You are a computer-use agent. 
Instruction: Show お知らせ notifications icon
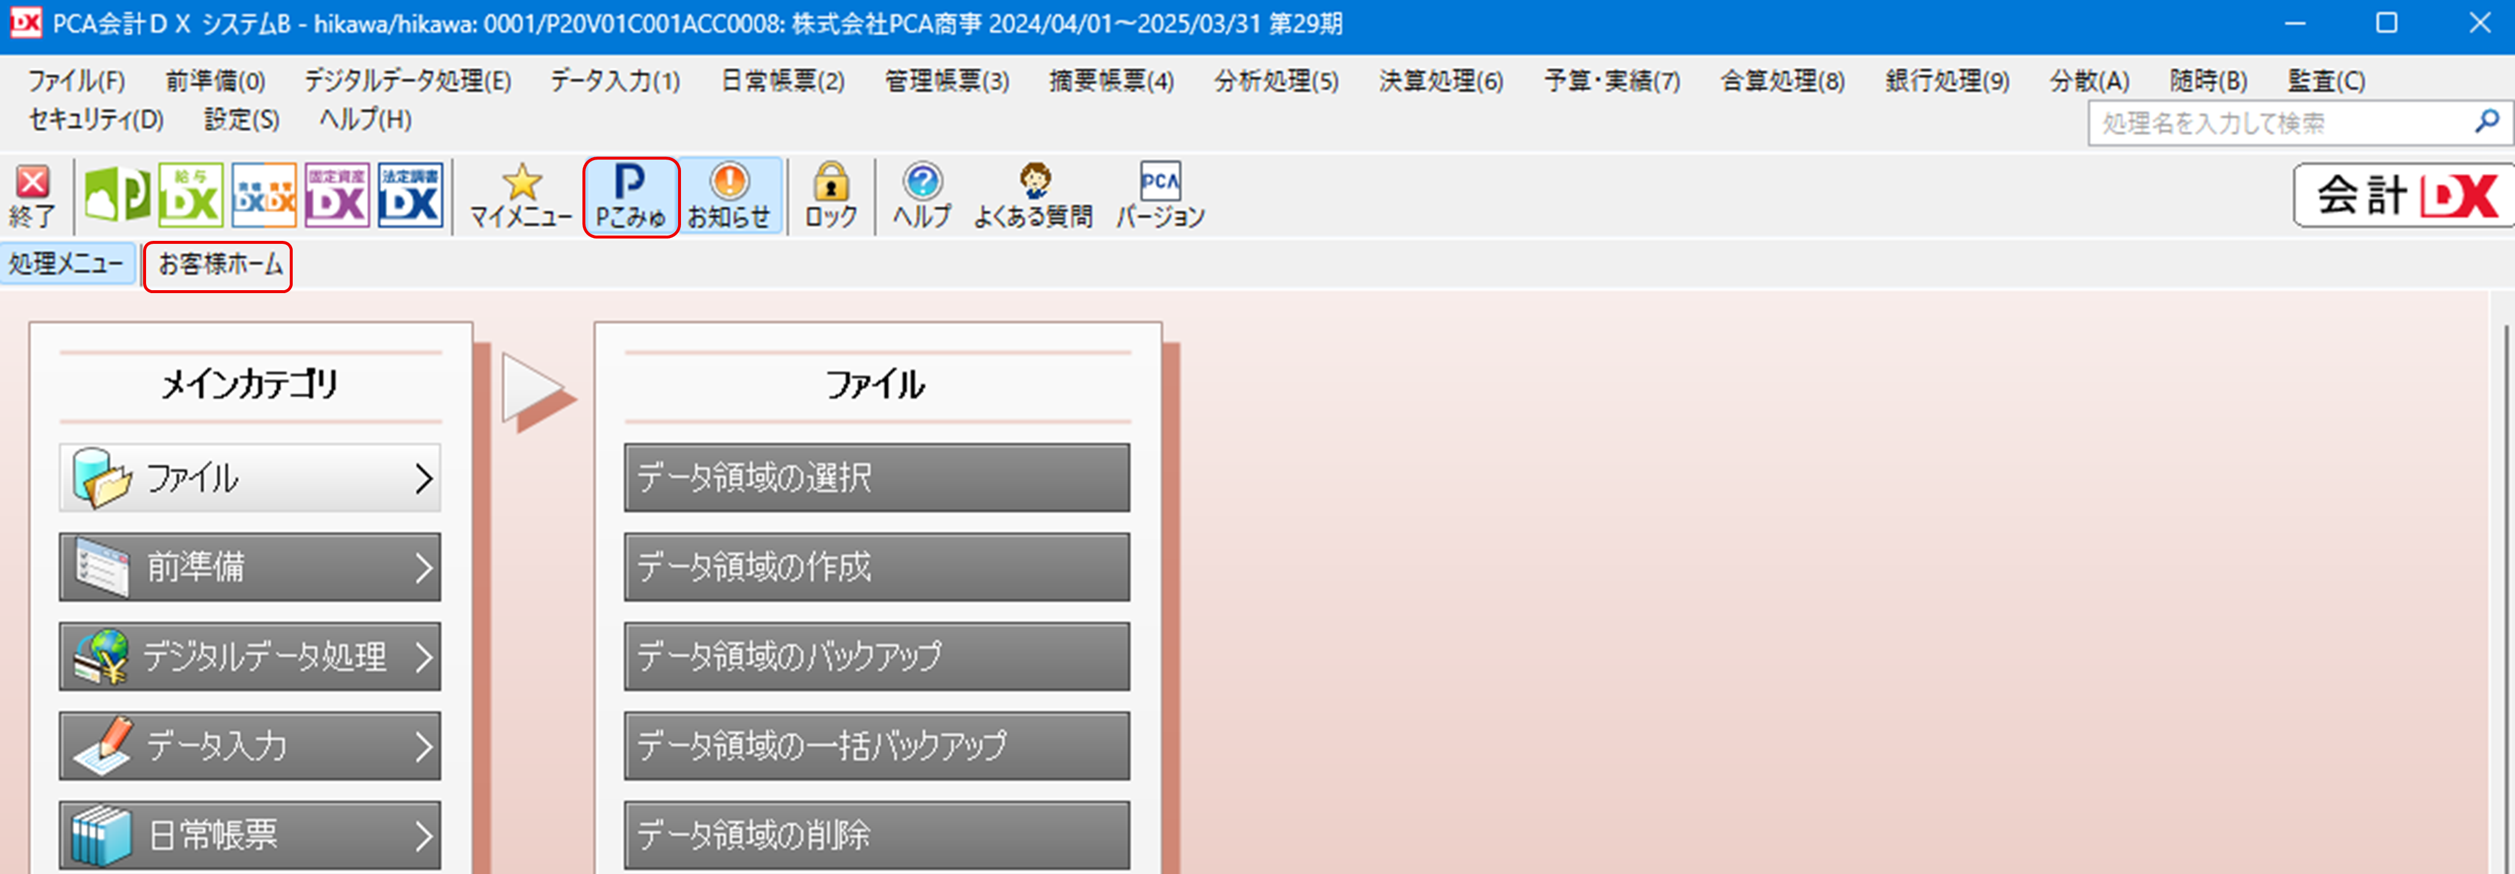pos(729,196)
